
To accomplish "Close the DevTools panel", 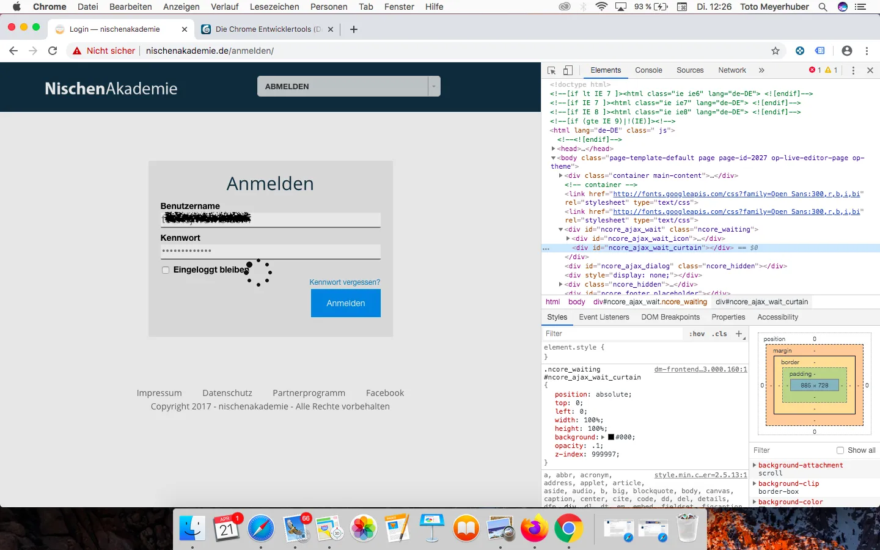I will [x=870, y=70].
